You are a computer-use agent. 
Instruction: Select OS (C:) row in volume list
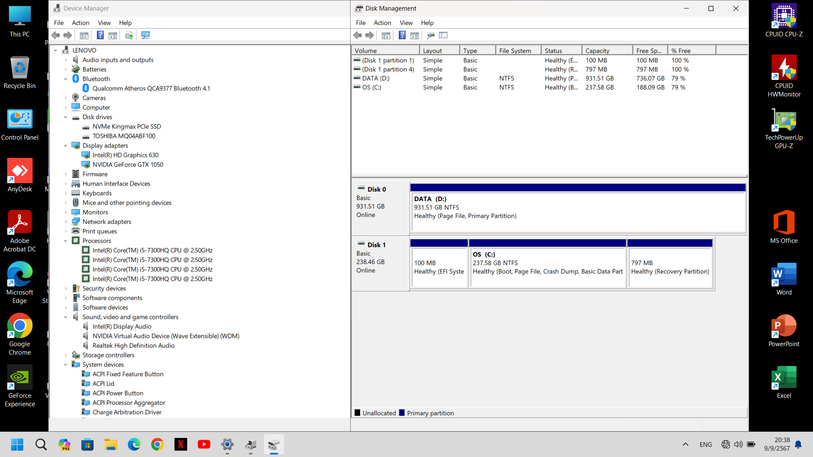point(534,88)
